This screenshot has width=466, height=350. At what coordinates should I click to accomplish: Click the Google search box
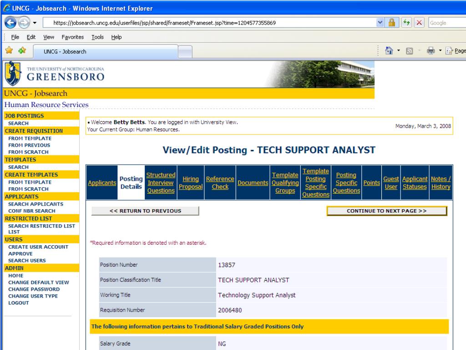pos(447,23)
